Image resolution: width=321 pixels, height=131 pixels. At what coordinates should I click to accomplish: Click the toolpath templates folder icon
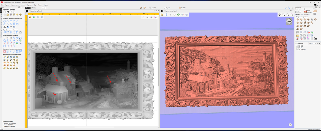297,35
